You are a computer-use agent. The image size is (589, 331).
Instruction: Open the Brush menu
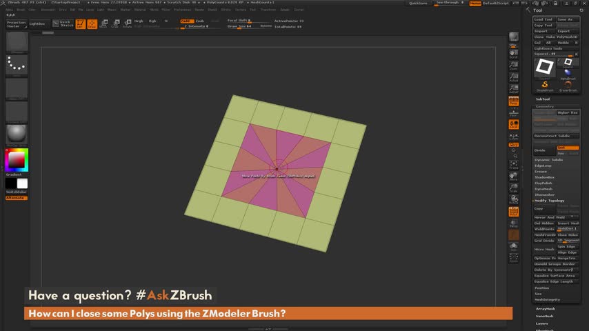tap(21, 10)
